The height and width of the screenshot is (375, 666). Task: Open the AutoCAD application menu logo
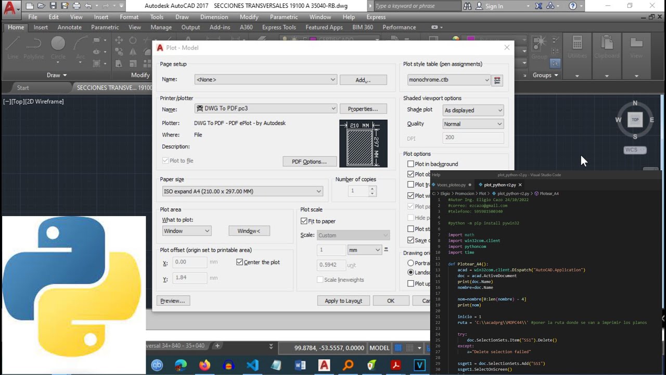click(10, 9)
